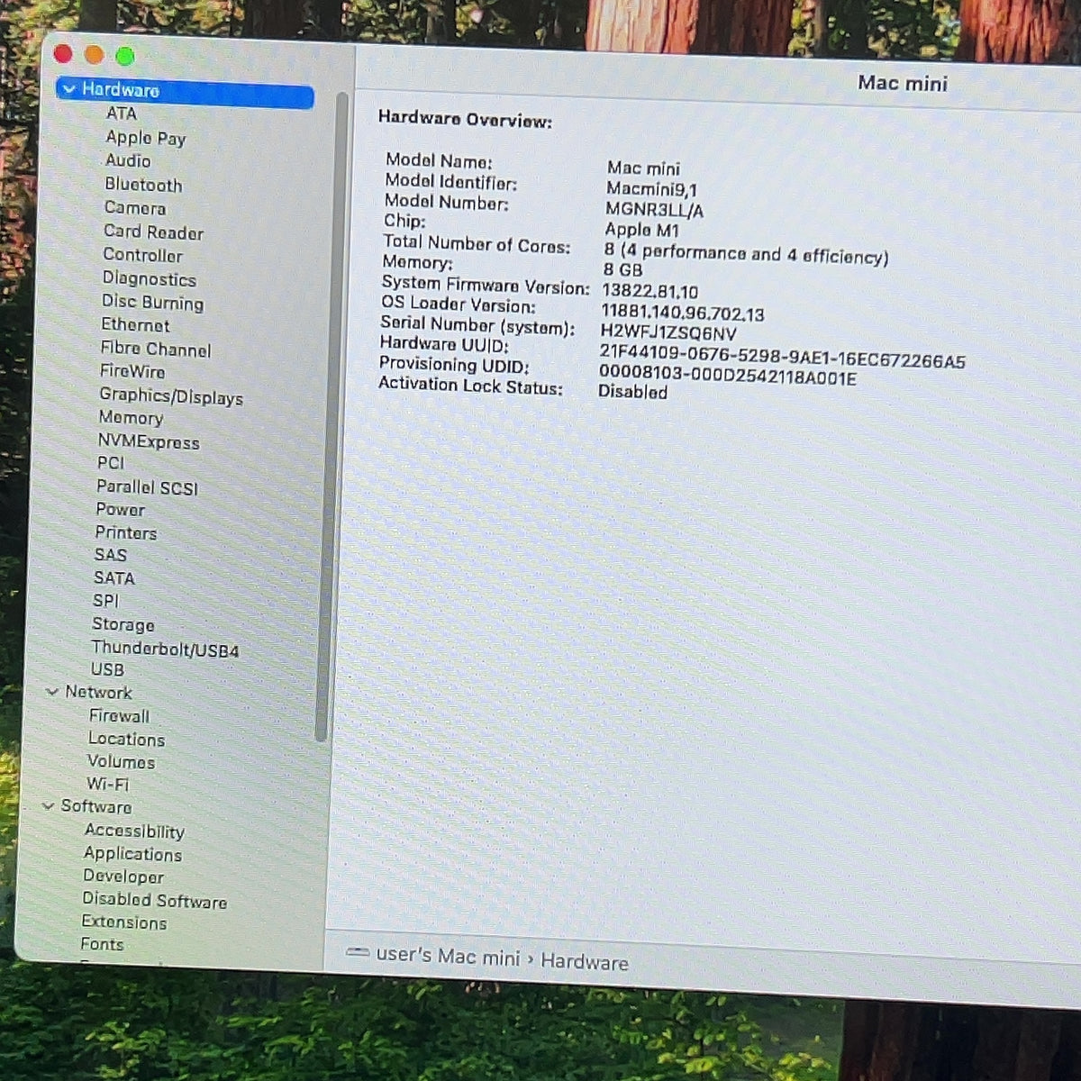Open the Graphics/Displays entry
Image resolution: width=1081 pixels, height=1081 pixels.
(x=171, y=396)
